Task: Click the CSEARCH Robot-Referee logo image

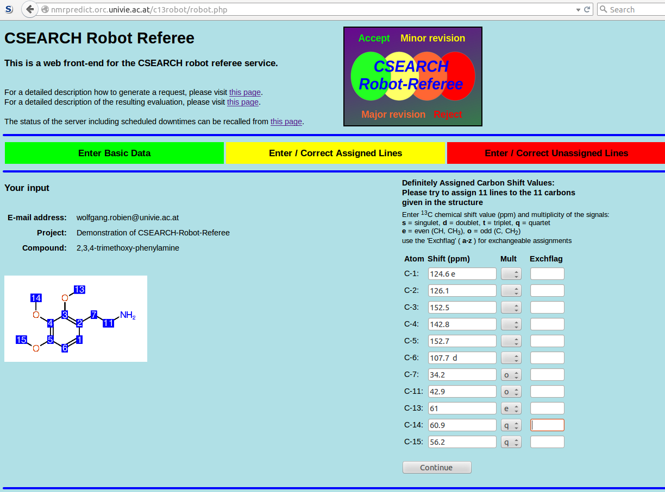Action: point(412,76)
